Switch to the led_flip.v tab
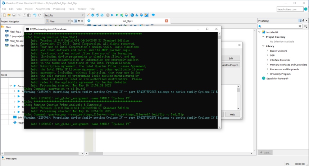Screen dimensions: 309x166 coord(128,21)
